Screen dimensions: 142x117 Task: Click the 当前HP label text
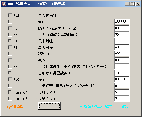(x=44, y=22)
